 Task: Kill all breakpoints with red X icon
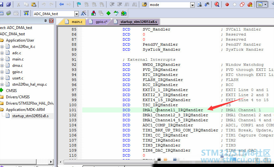pos(250,5)
